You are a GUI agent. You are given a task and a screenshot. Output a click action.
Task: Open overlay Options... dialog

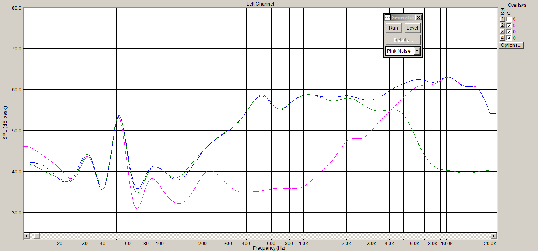(511, 45)
